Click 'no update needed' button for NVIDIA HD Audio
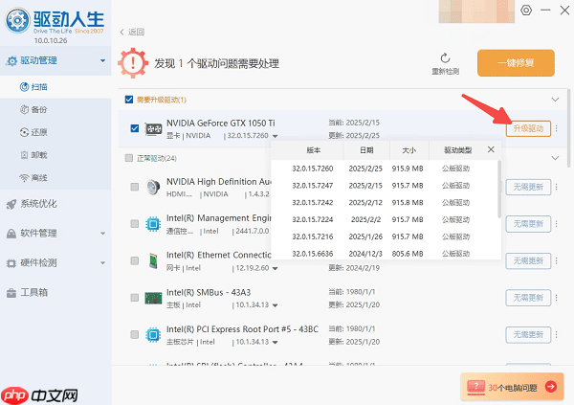This screenshot has height=405, width=574. click(x=528, y=188)
